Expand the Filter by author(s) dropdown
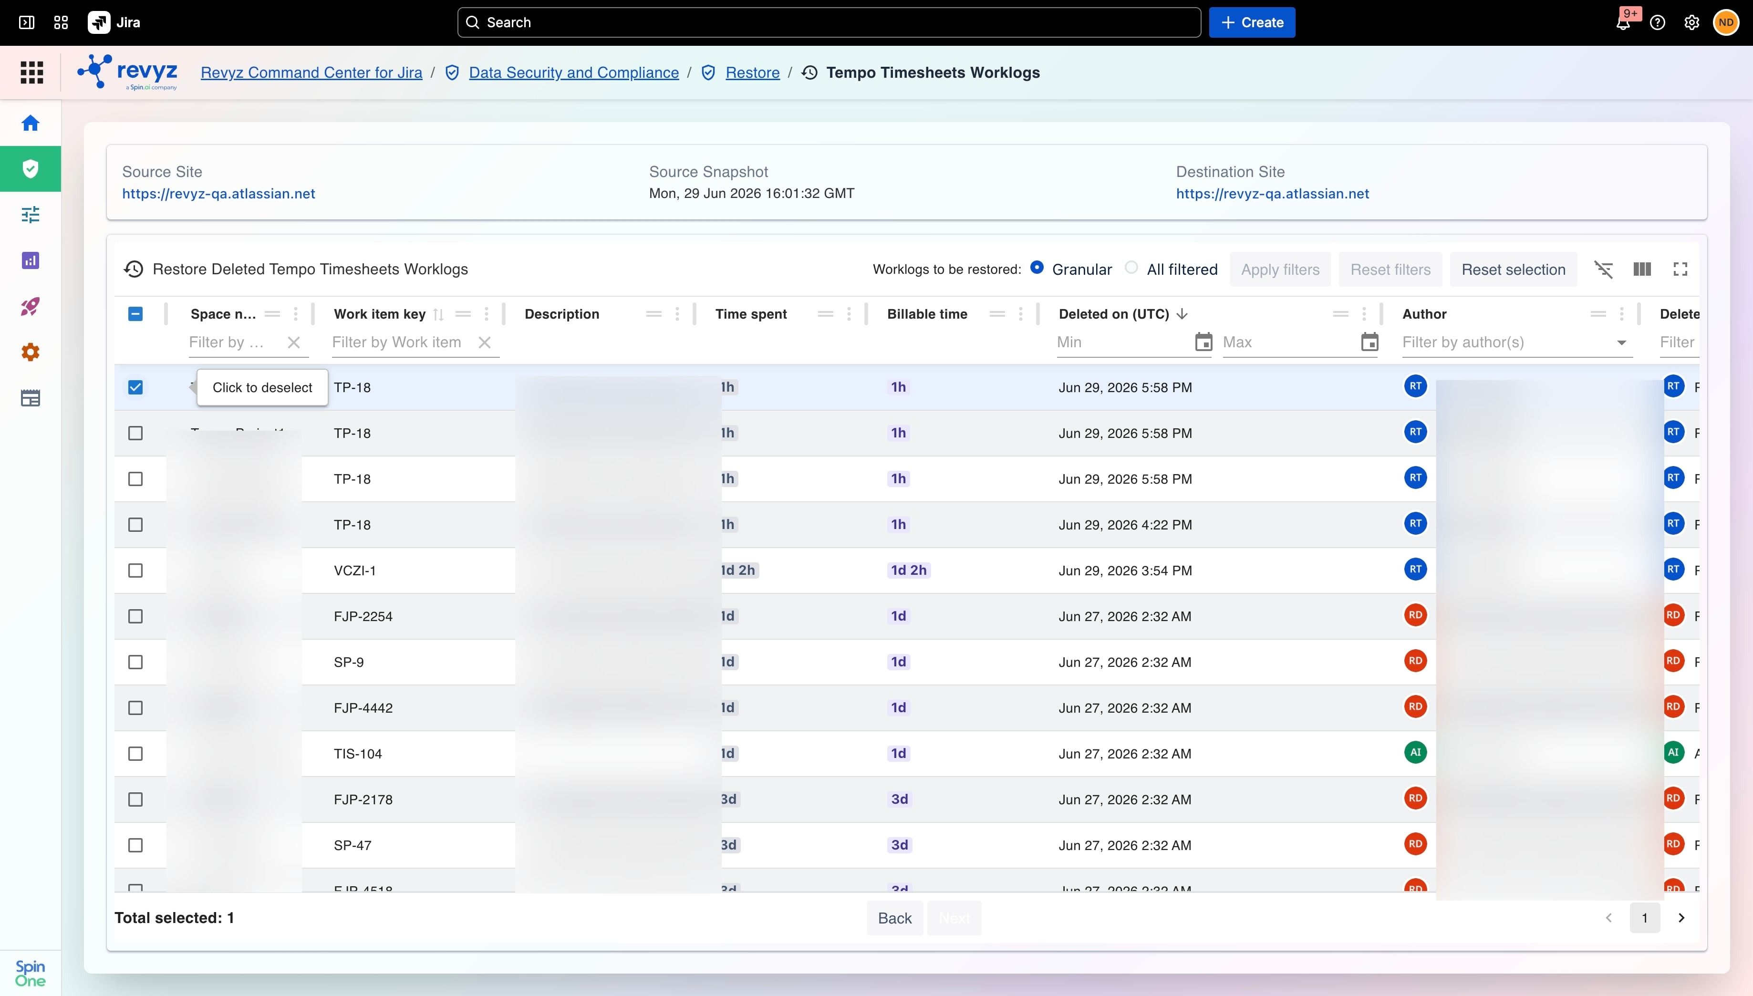Image resolution: width=1753 pixels, height=996 pixels. coord(1621,342)
